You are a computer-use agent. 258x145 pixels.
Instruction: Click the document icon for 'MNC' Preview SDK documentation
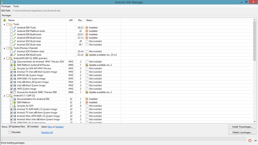pos(15,61)
